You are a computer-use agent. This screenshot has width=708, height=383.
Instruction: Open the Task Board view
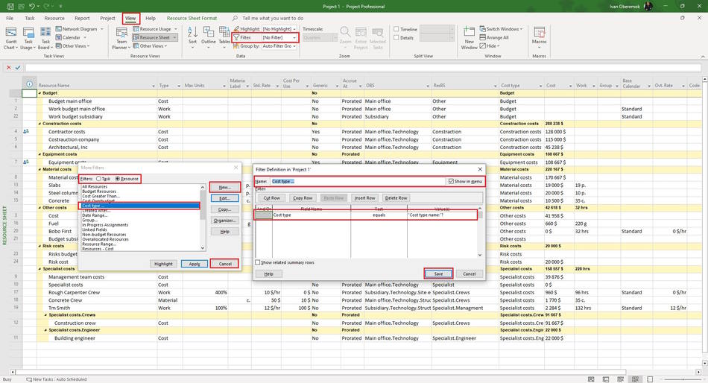(x=45, y=38)
